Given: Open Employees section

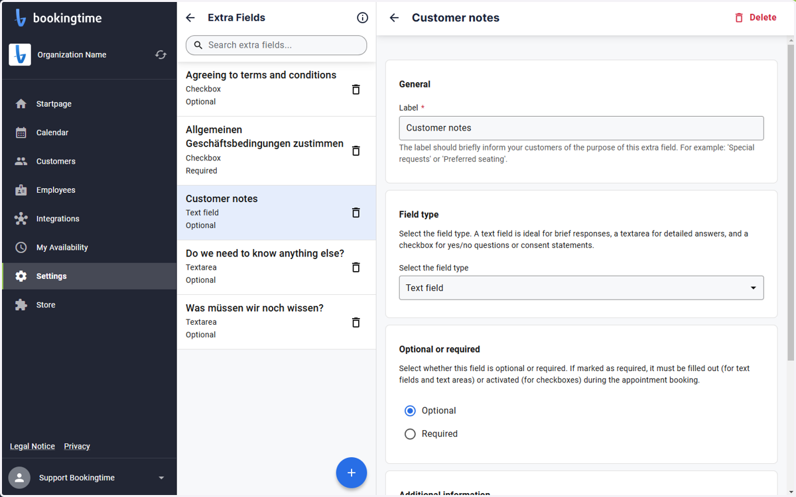Looking at the screenshot, I should (x=90, y=190).
